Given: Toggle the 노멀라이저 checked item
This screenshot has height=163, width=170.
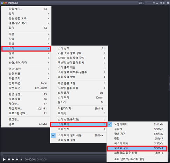Looking at the screenshot, I should pyautogui.click(x=138, y=124).
